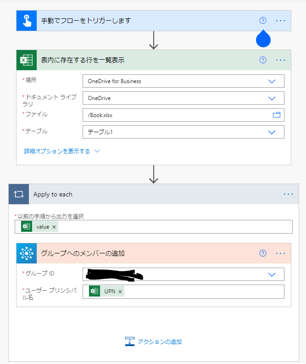Remove the value token

54,227
